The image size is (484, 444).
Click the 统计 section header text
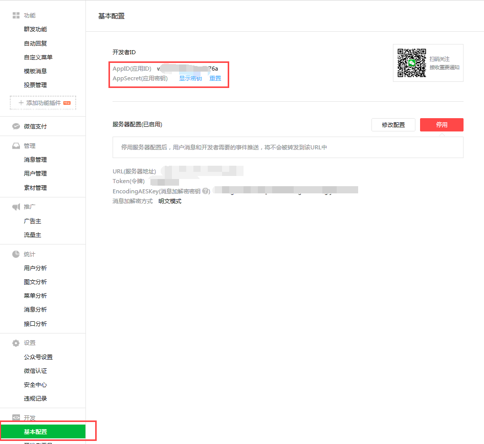30,254
